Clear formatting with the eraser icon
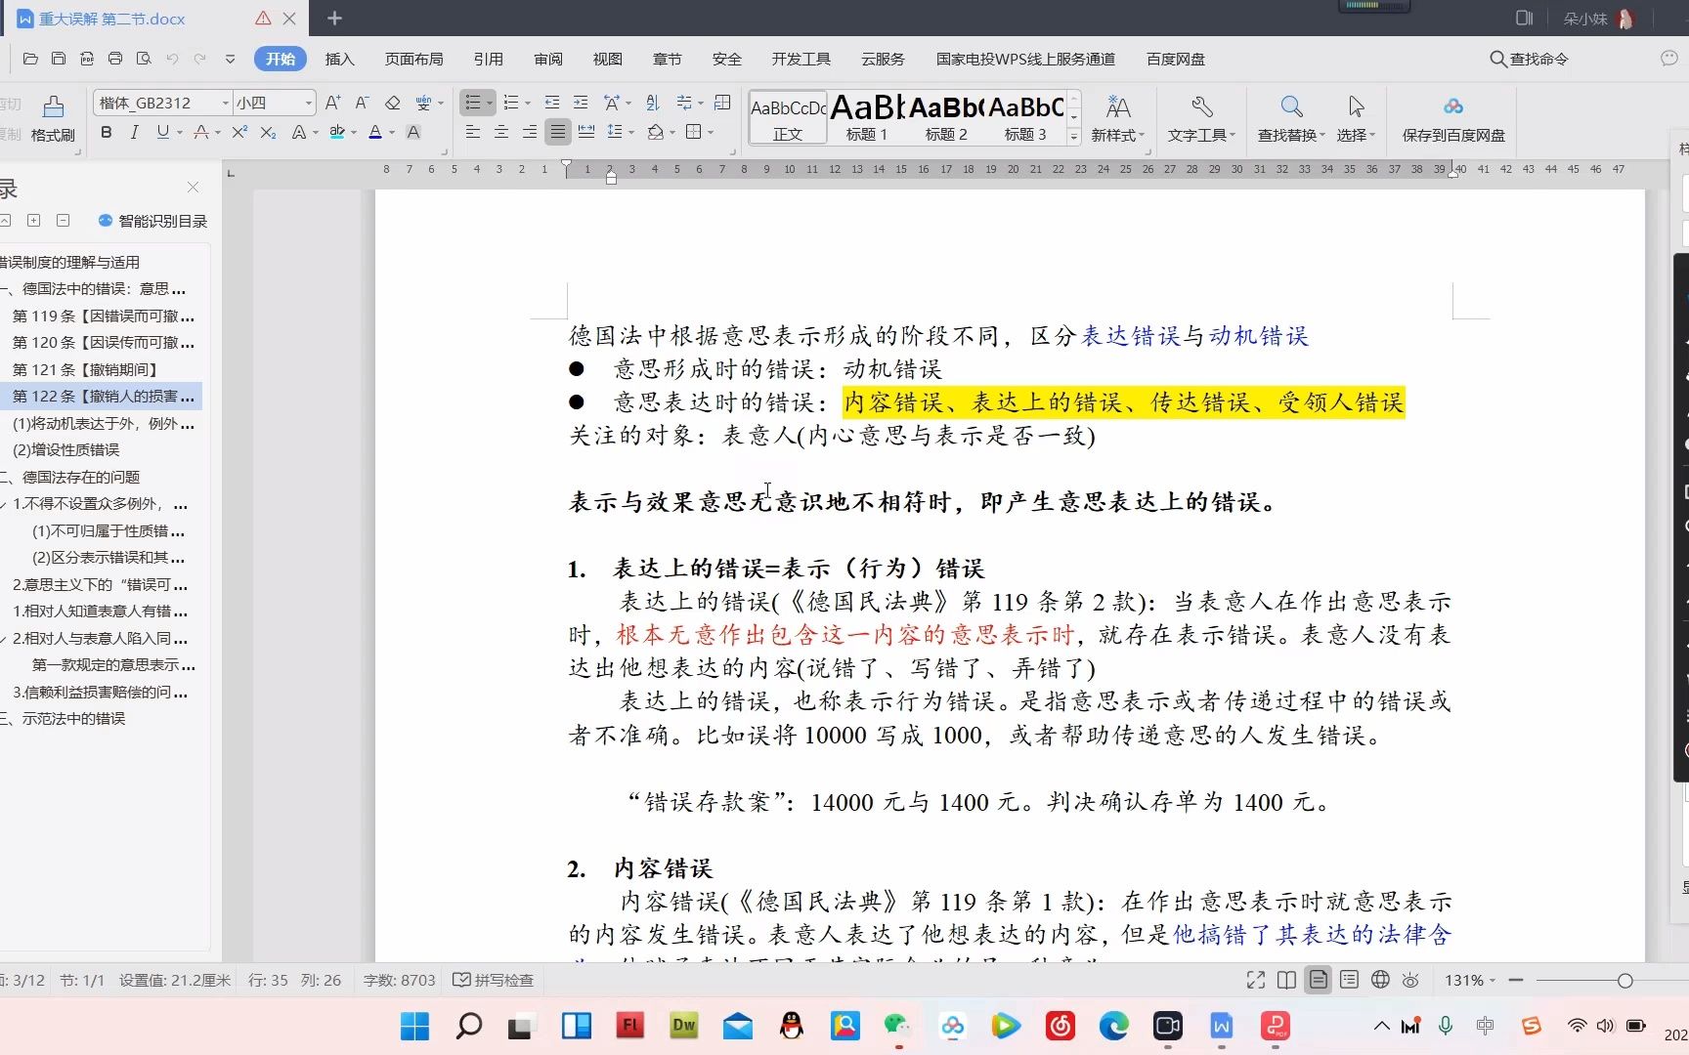The image size is (1689, 1055). click(x=392, y=103)
